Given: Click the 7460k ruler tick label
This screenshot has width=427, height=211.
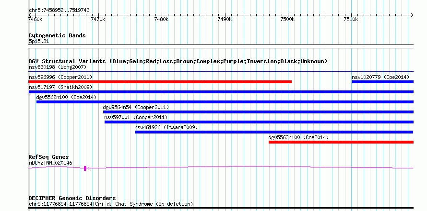Looking at the screenshot, I should (36, 19).
